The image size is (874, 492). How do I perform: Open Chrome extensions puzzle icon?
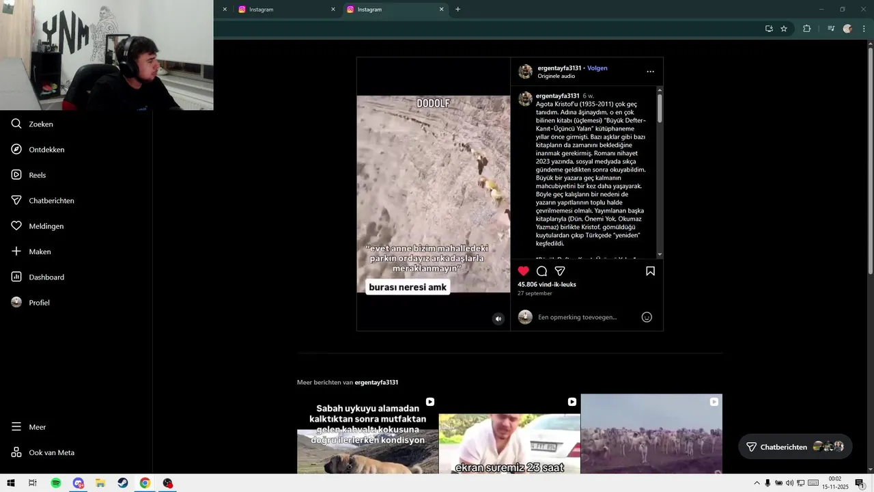pos(806,29)
